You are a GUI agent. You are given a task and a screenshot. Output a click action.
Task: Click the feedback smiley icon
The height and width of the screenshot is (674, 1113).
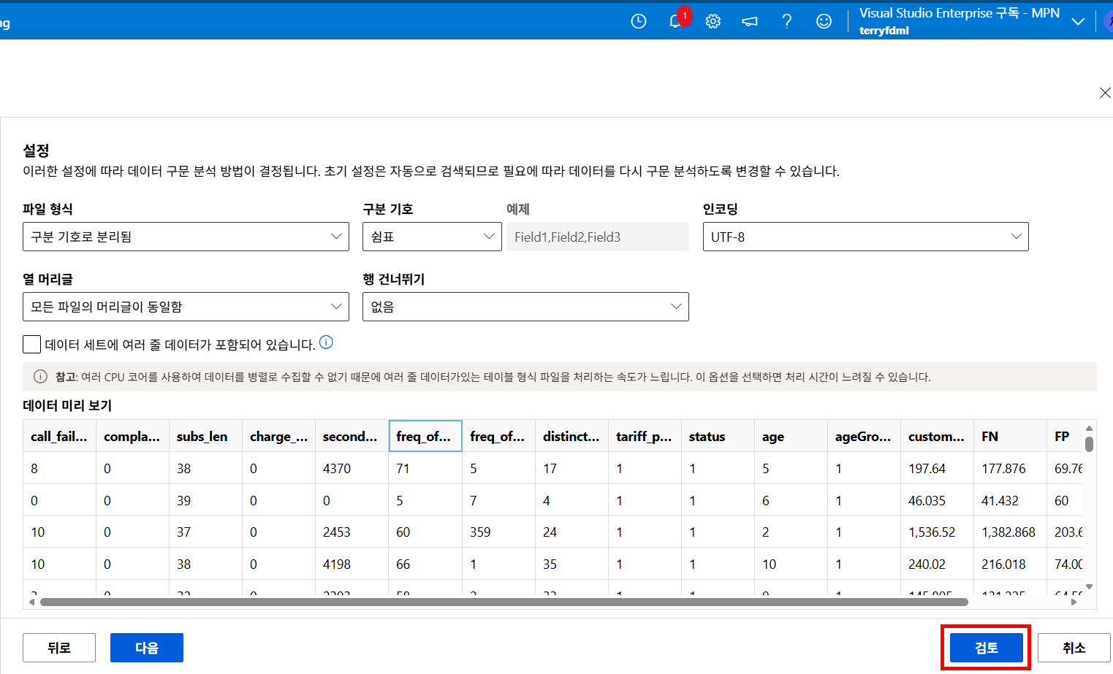pos(824,20)
